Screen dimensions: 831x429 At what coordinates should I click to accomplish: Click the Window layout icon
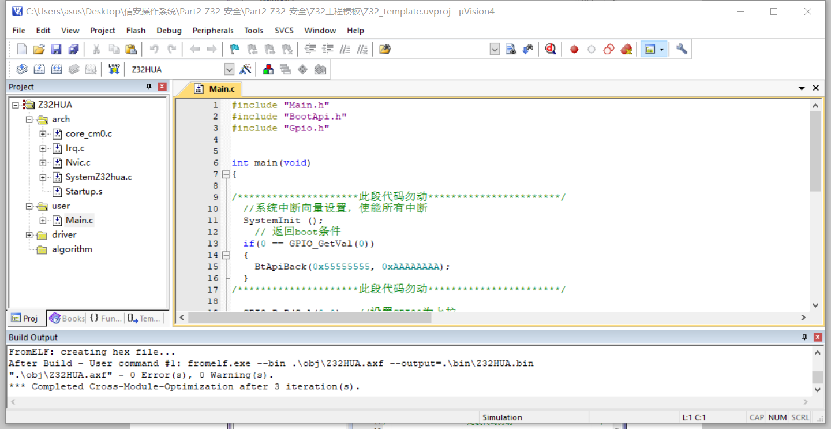(x=650, y=50)
